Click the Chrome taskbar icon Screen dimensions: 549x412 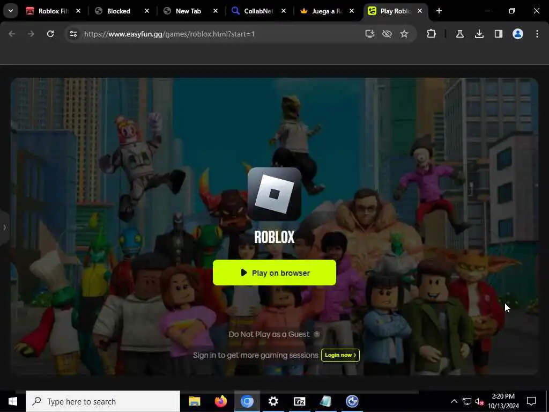point(247,401)
